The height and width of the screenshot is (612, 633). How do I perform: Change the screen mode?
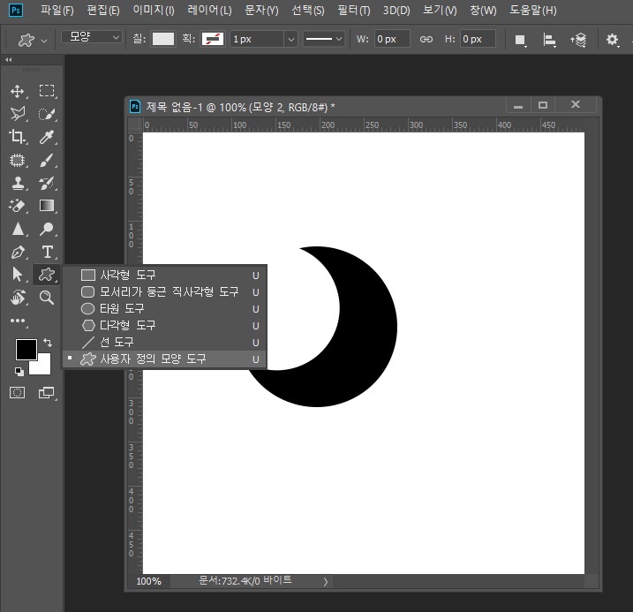tap(47, 392)
